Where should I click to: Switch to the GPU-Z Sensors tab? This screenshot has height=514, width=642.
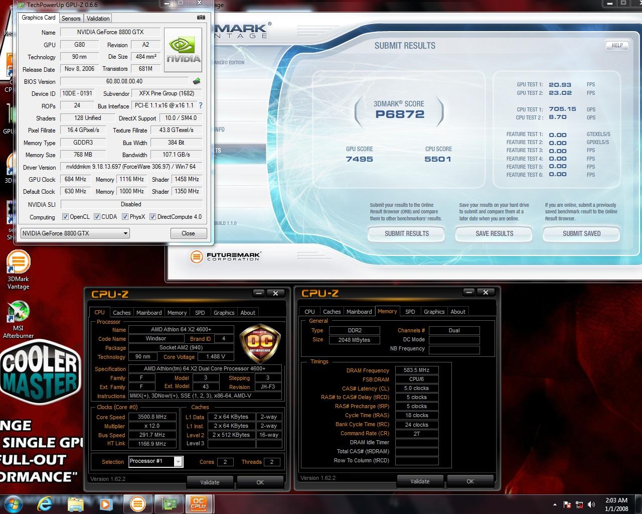pyautogui.click(x=71, y=18)
